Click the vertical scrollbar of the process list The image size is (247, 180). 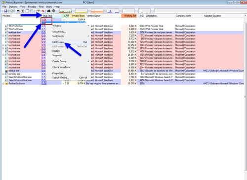pos(245,97)
